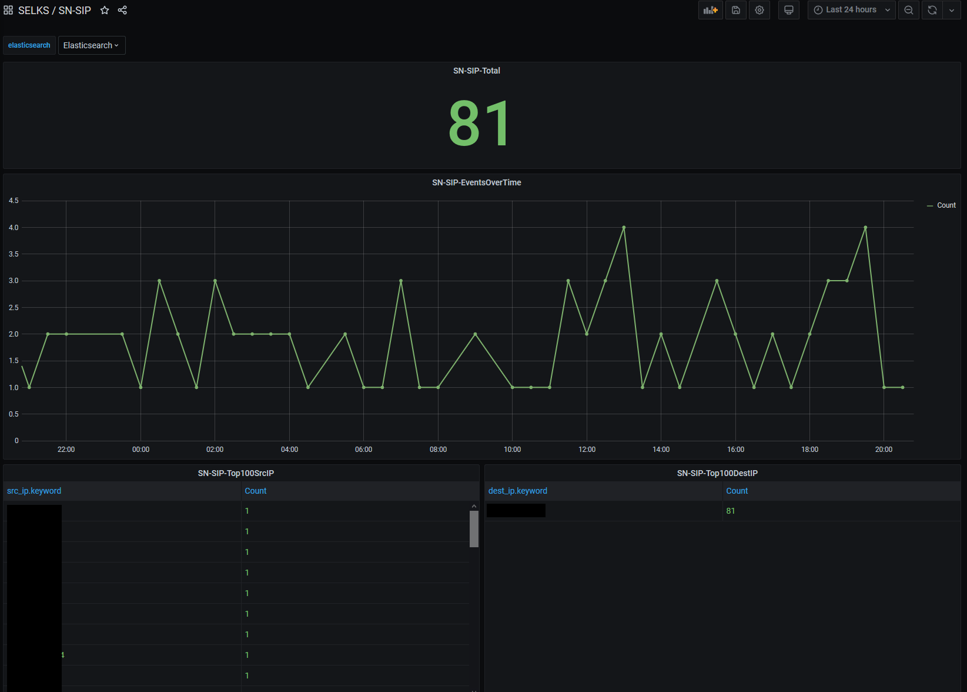Click the SELKS folder breadcrumb
967x692 pixels.
[34, 10]
